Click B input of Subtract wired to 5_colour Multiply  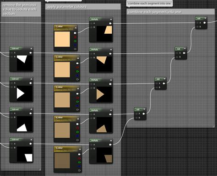click(12, 148)
